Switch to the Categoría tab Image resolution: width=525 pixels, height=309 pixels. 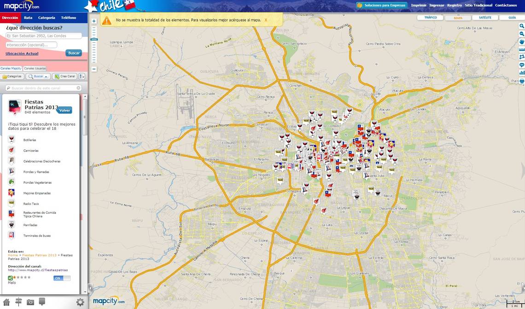tap(47, 18)
